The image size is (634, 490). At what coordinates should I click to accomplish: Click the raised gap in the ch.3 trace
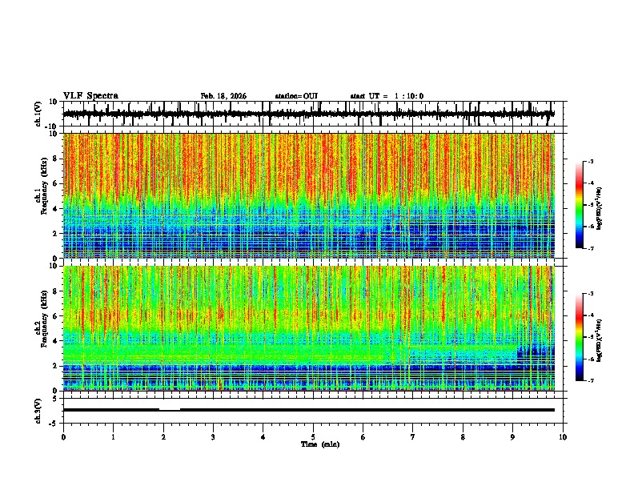click(170, 409)
